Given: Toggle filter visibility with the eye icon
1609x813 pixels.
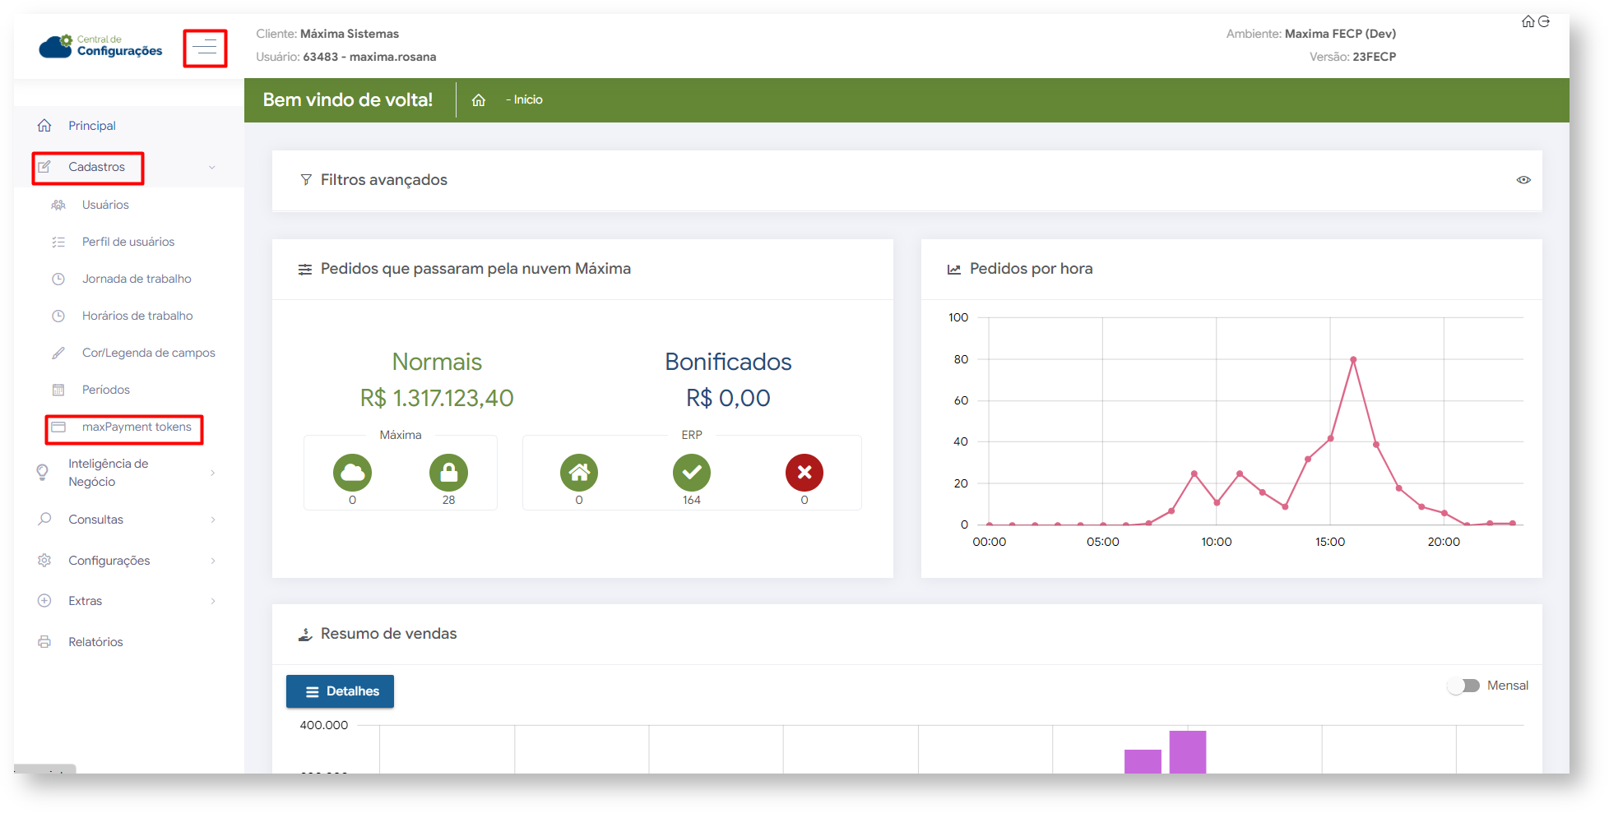Looking at the screenshot, I should 1523,180.
